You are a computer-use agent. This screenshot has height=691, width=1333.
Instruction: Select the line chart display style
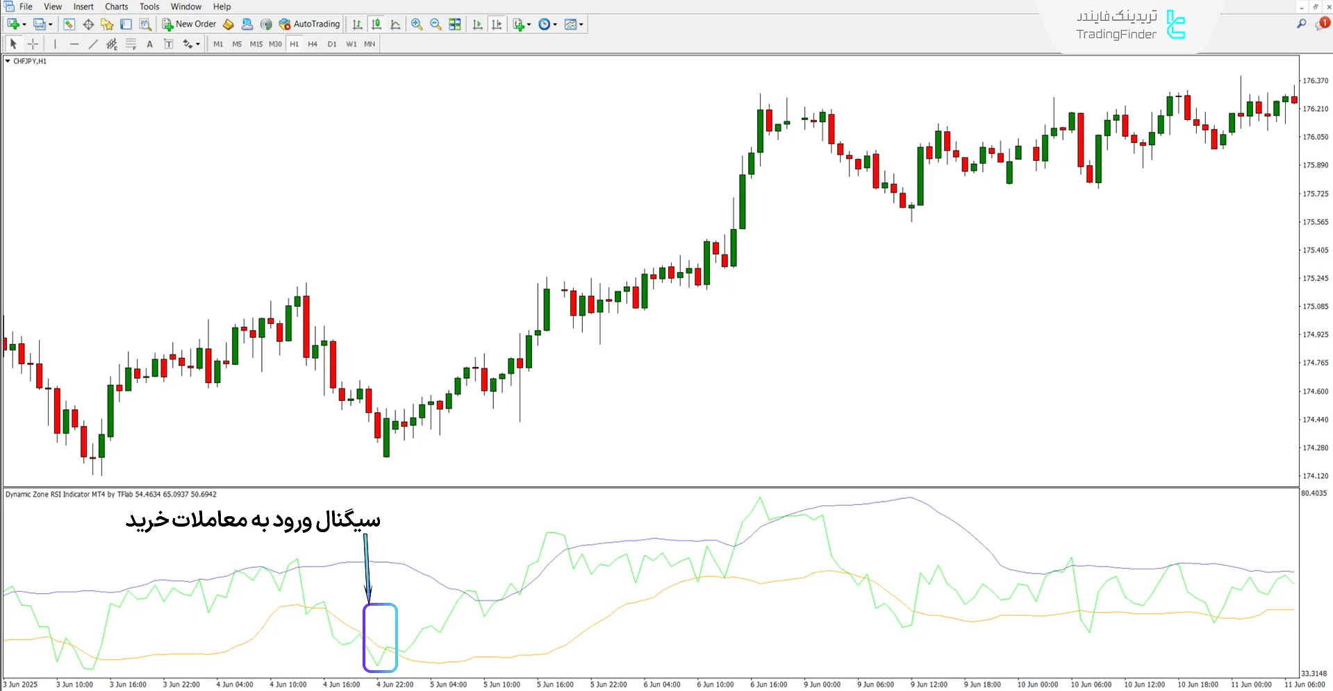point(395,24)
